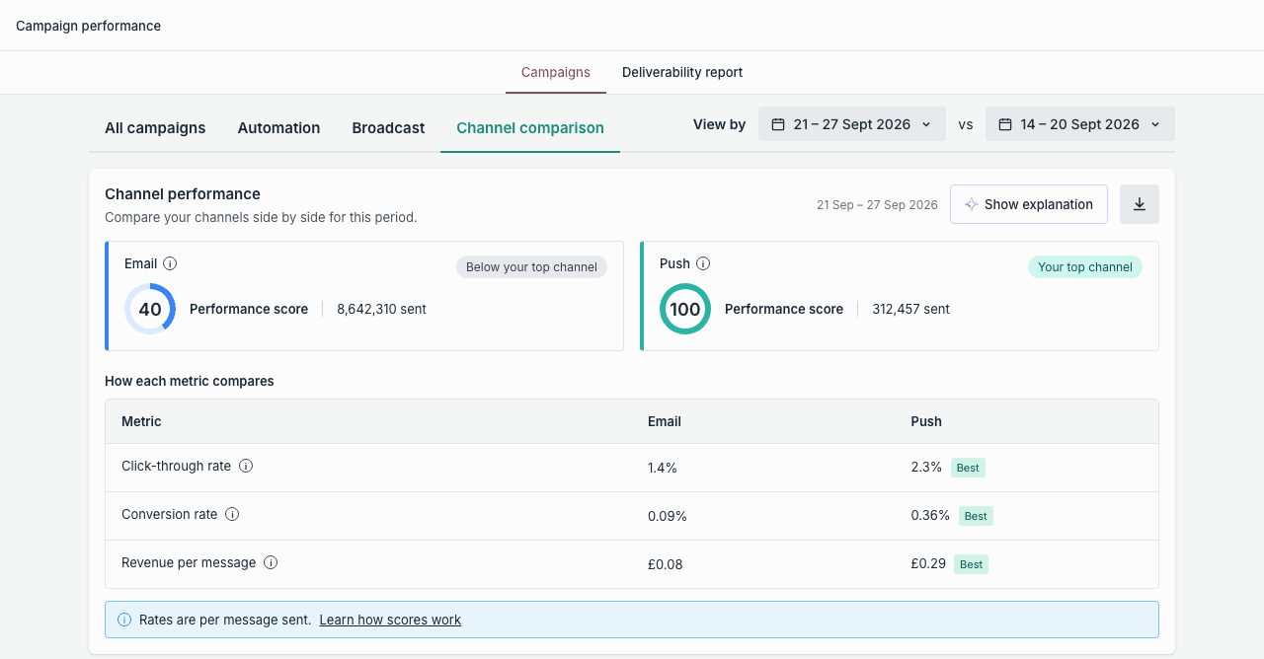1264x659 pixels.
Task: Select the All campaigns tab
Action: (x=155, y=127)
